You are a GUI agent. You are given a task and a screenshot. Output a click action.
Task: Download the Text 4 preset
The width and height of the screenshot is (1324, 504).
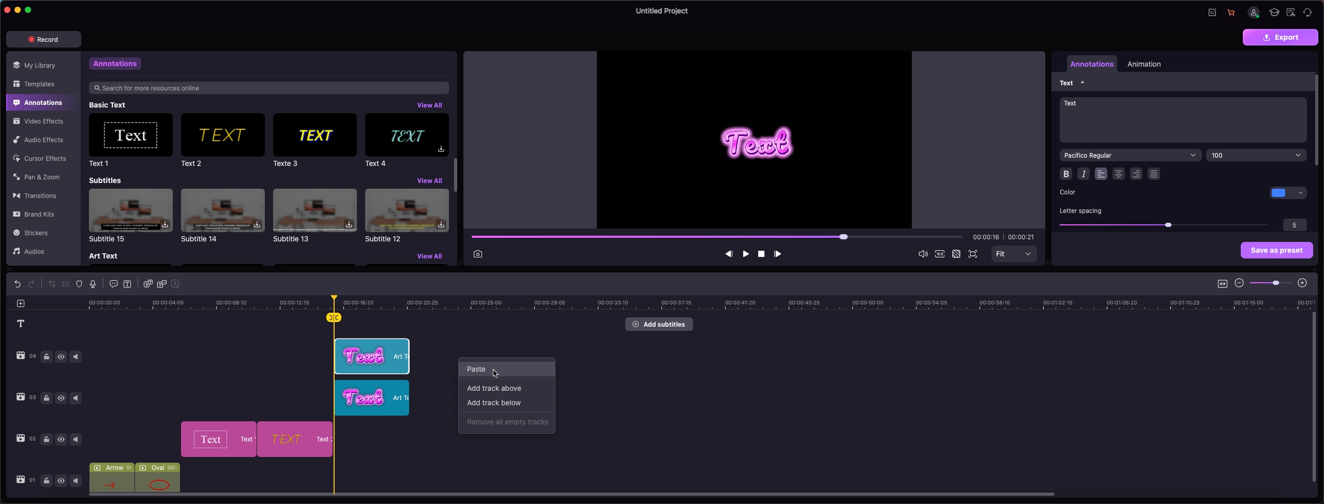pos(441,149)
